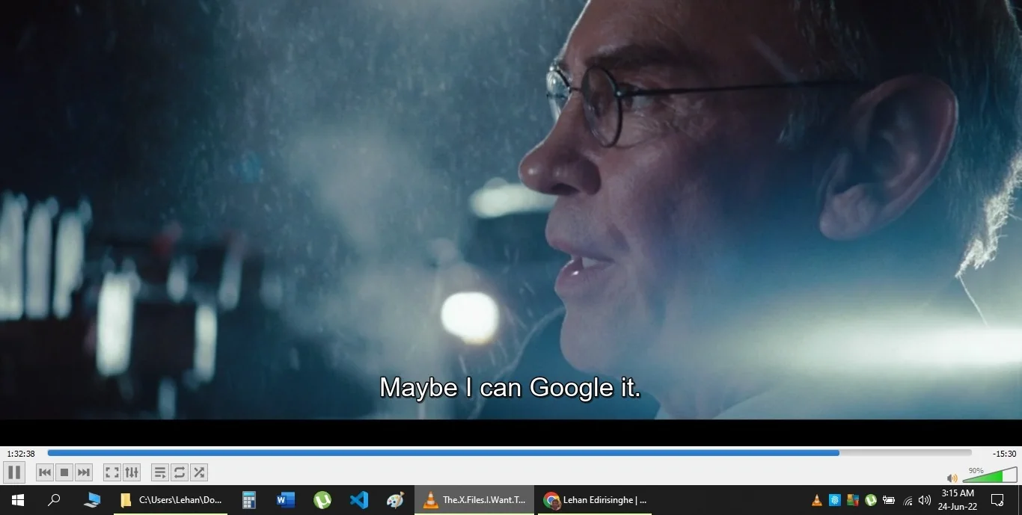Viewport: 1022px width, 515px height.
Task: Click the video subtitle area "Maybe I can Google it."
Action: click(510, 387)
